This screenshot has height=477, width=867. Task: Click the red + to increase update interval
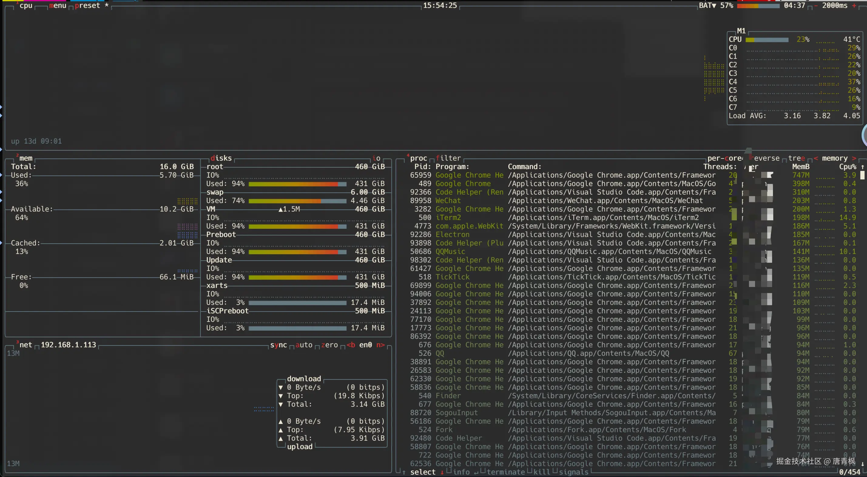(855, 6)
